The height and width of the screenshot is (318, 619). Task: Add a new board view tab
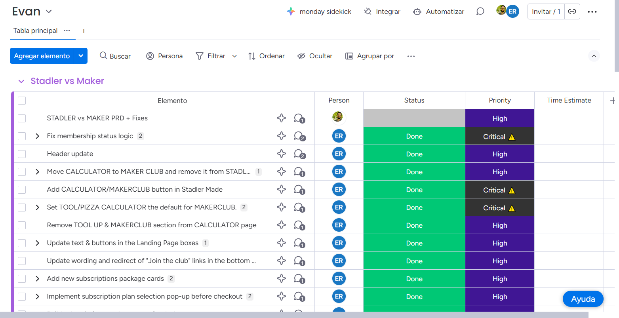click(x=84, y=31)
